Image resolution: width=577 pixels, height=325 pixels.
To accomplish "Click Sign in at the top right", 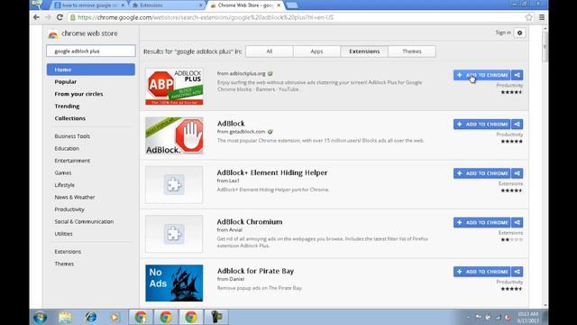I will 503,32.
